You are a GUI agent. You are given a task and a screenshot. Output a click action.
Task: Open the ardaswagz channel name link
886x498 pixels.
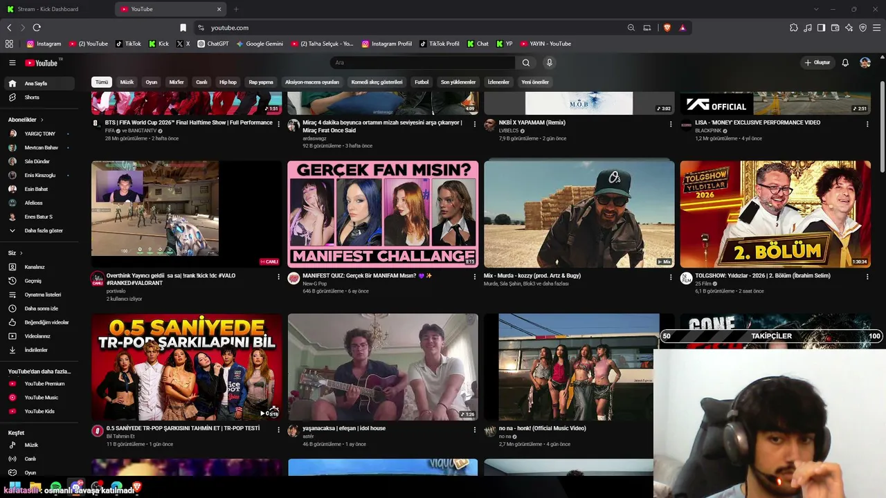click(x=315, y=138)
